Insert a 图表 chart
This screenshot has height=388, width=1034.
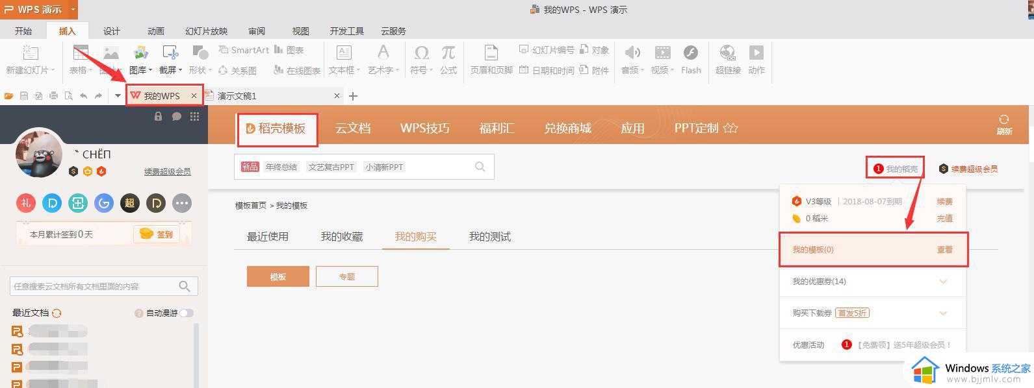pos(289,50)
